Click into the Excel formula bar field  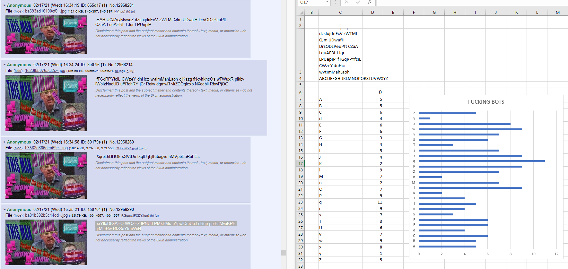tap(472, 3)
